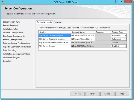The width and height of the screenshot is (134, 100).
Task: Click the Service column header
Action: [x=55, y=32]
